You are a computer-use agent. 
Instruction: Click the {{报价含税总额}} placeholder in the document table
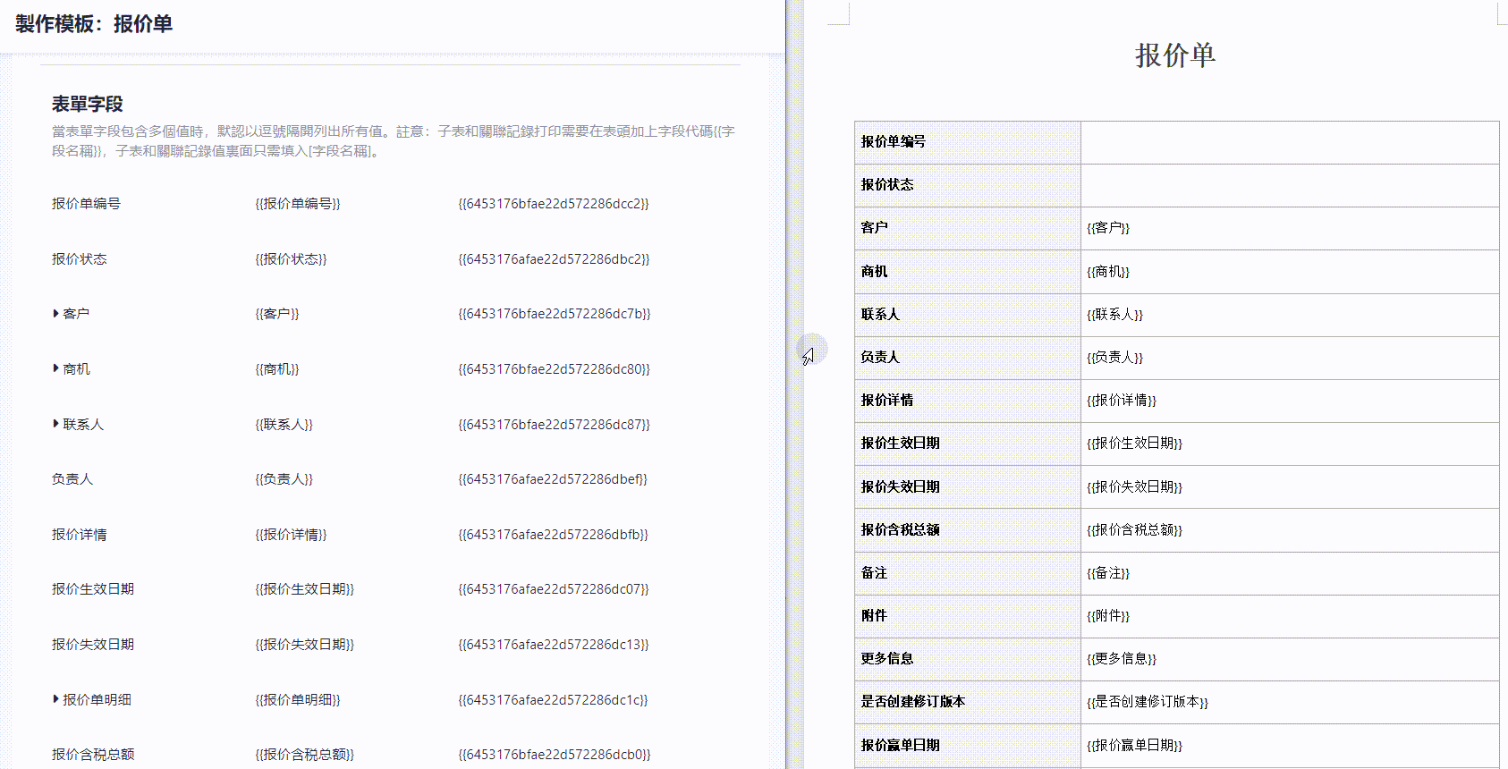point(1135,530)
